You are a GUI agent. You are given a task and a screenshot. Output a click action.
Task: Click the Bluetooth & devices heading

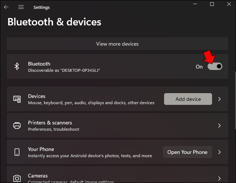click(54, 22)
